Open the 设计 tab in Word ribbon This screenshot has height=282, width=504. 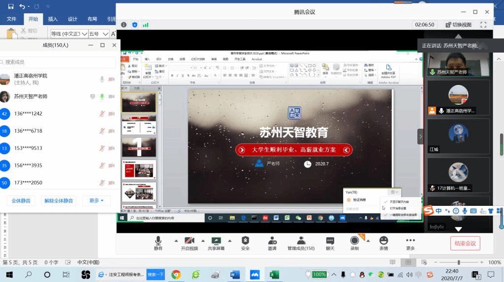pos(72,19)
